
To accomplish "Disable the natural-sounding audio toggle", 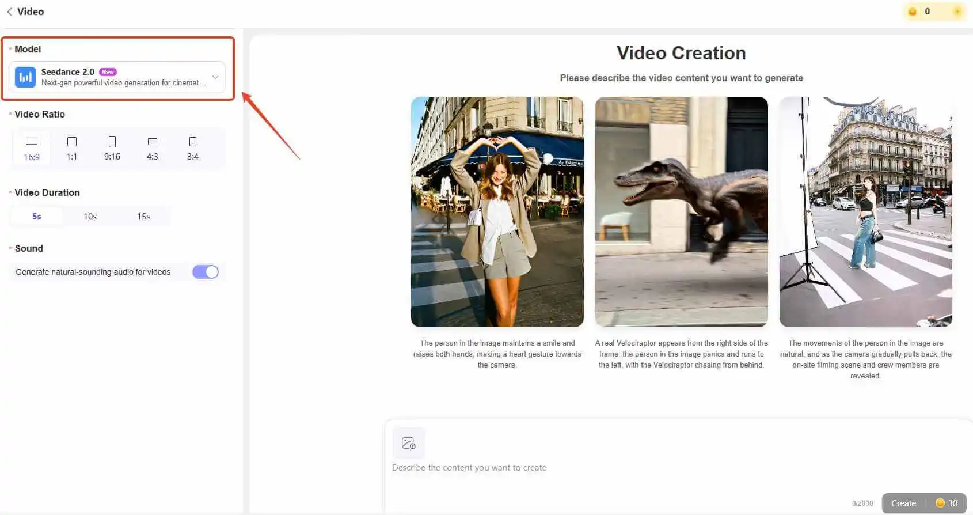I will tap(206, 272).
